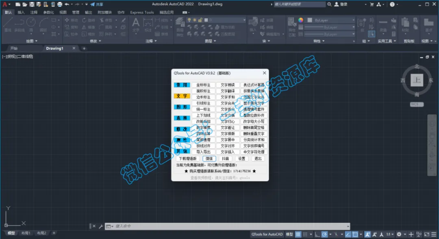Click the Clean Screen icon in status bar

pos(427,234)
